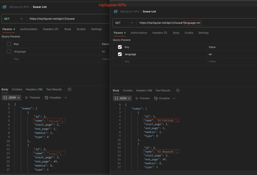Viewport: 257px width, 175px height.
Task: Click Preview play icon in right response
Action: 137,98
